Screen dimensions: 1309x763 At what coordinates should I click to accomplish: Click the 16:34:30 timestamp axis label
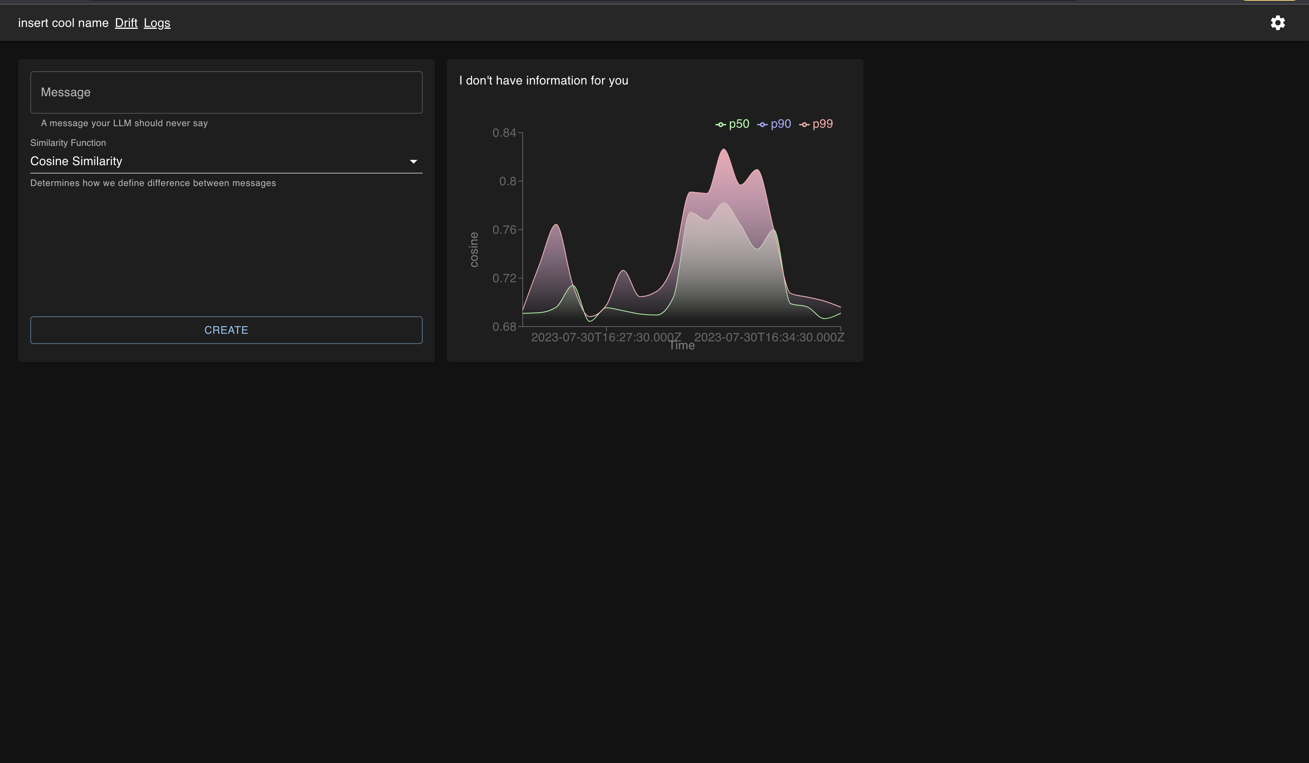(769, 337)
